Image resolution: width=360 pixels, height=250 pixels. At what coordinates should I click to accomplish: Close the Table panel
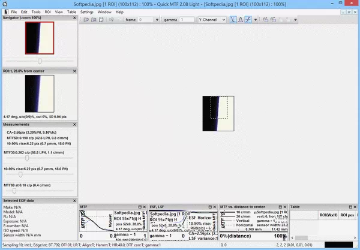click(x=355, y=207)
